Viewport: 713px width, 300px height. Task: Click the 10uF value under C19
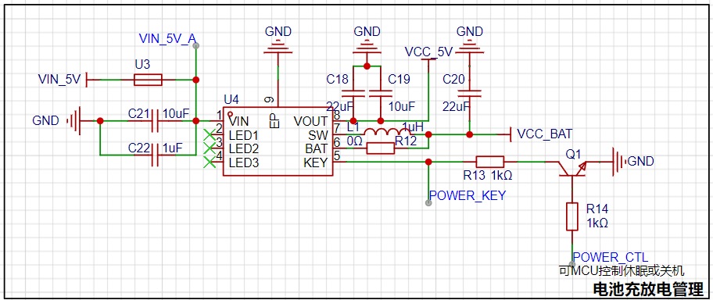click(x=402, y=107)
